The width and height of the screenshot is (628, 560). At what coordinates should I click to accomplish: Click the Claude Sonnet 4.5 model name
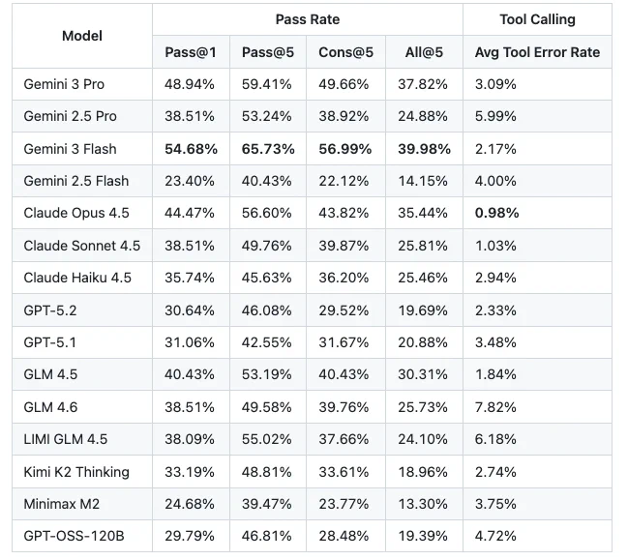pos(82,246)
